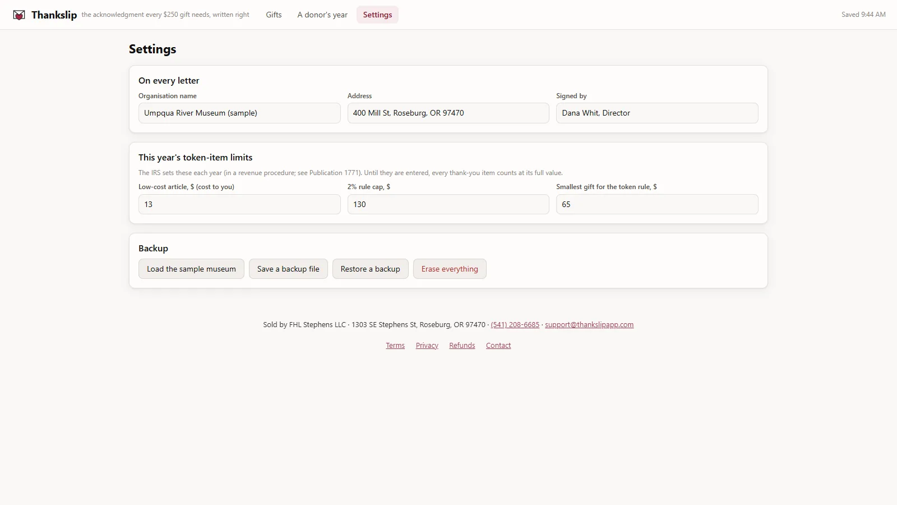The width and height of the screenshot is (897, 505).
Task: Click the $250 gift acknowledgment tagline
Action: [165, 15]
